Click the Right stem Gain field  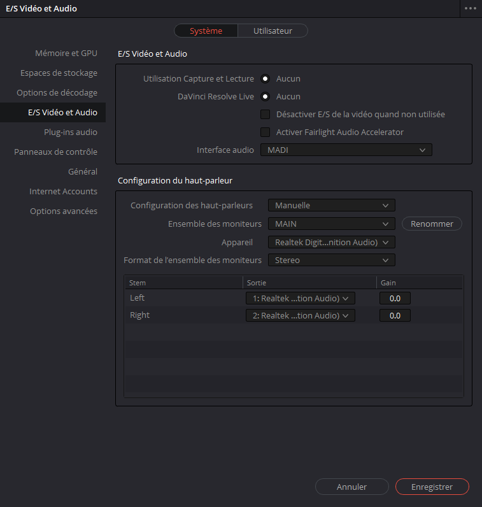(x=395, y=315)
